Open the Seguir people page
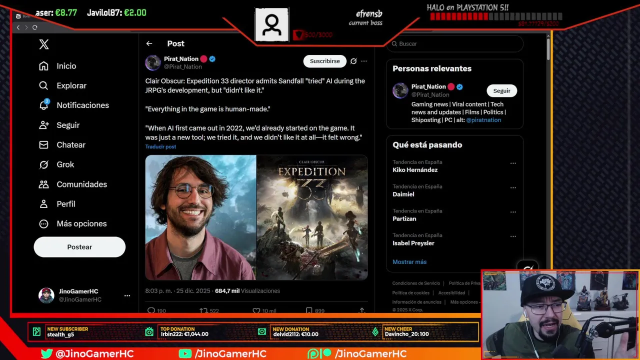 coord(59,125)
